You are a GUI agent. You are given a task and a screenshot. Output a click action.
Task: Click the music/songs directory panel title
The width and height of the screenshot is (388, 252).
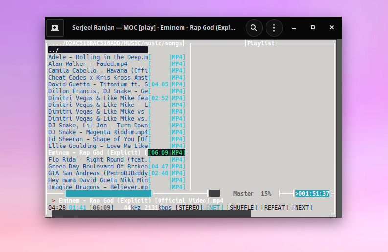point(117,43)
